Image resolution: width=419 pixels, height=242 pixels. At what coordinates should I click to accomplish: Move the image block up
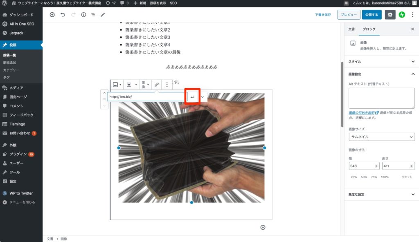coord(104,93)
